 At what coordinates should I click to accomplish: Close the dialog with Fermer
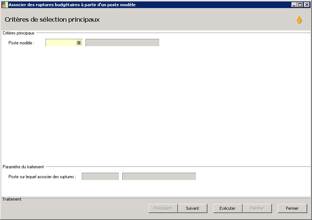tap(292, 208)
